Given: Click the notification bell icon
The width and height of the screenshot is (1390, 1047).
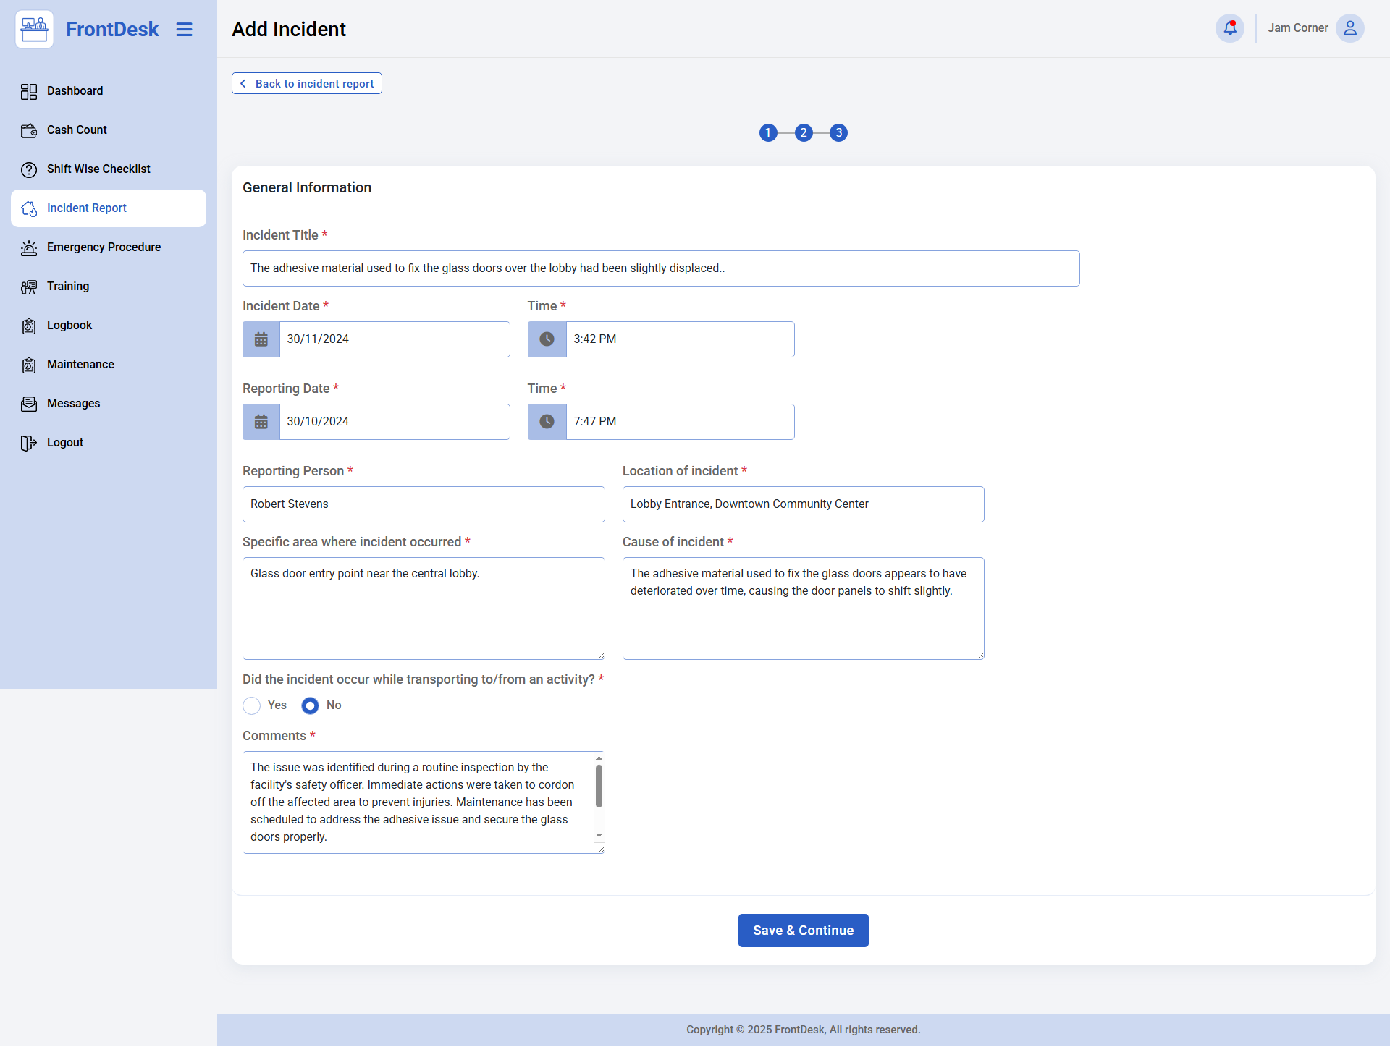Looking at the screenshot, I should [1229, 28].
